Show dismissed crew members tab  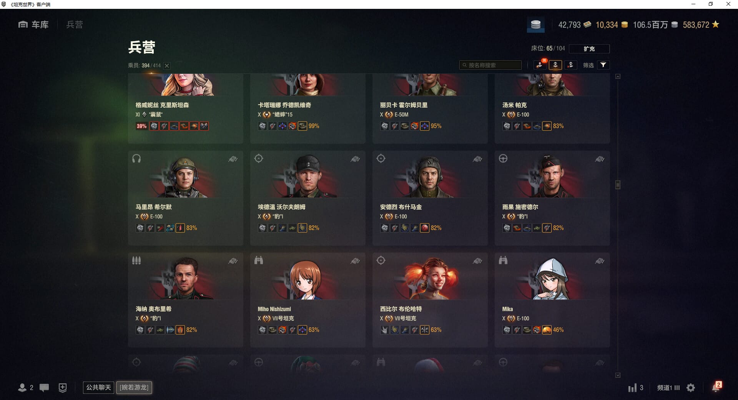(570, 65)
